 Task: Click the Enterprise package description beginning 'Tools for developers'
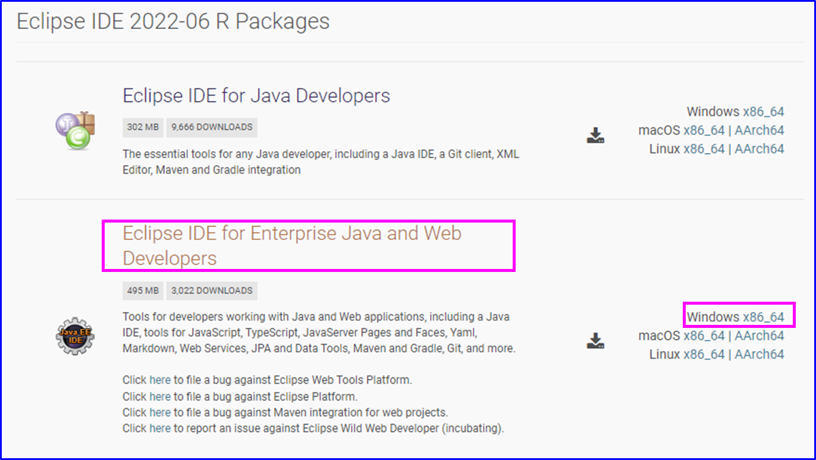click(x=319, y=333)
